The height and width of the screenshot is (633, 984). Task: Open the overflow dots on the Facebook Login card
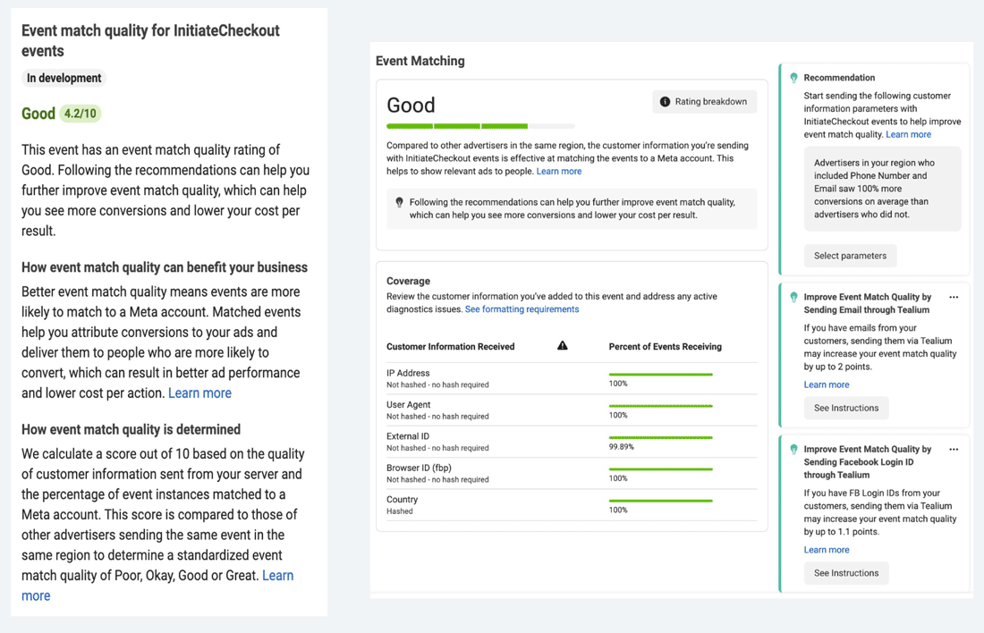[954, 449]
